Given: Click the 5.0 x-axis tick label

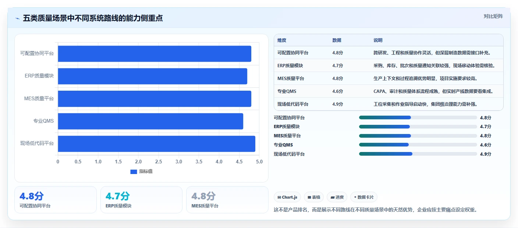Looking at the screenshot, I should [259, 162].
